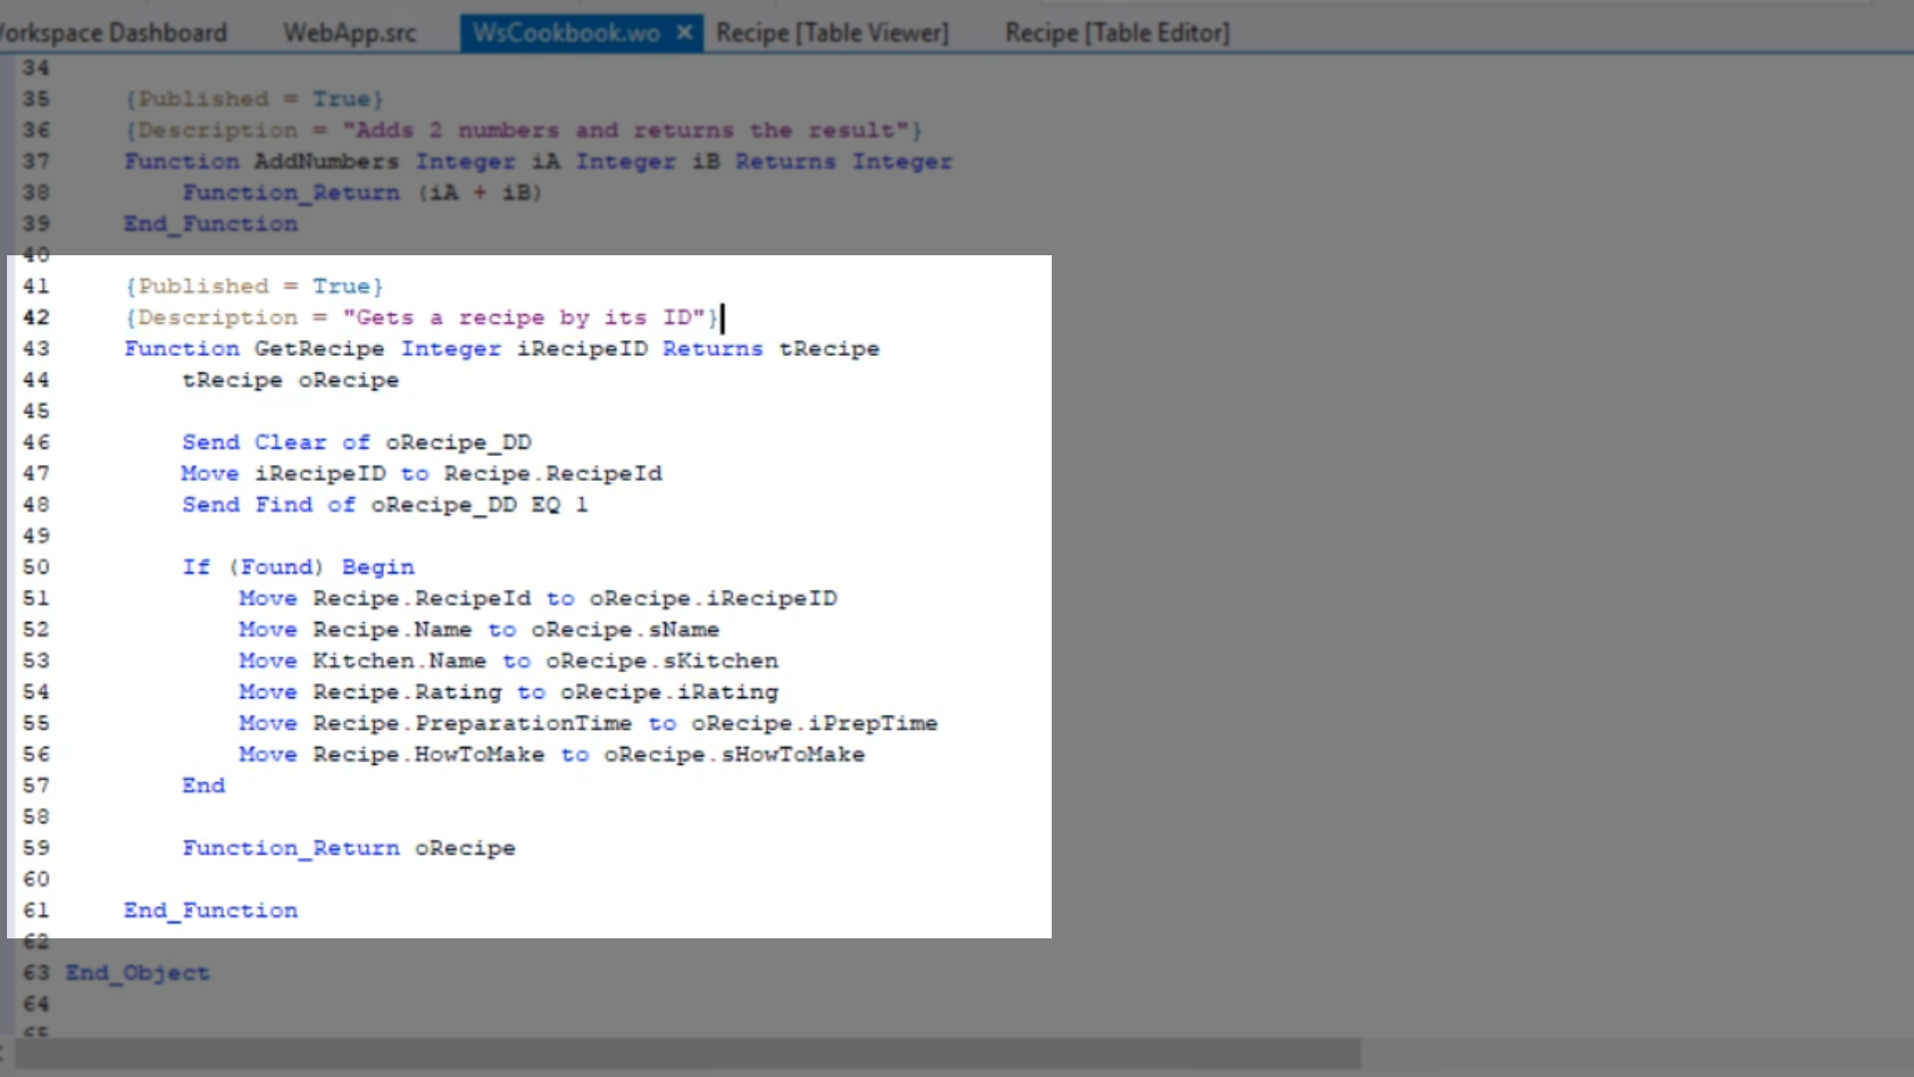1914x1077 pixels.
Task: Close the WsCookbook.wo tab
Action: click(684, 33)
